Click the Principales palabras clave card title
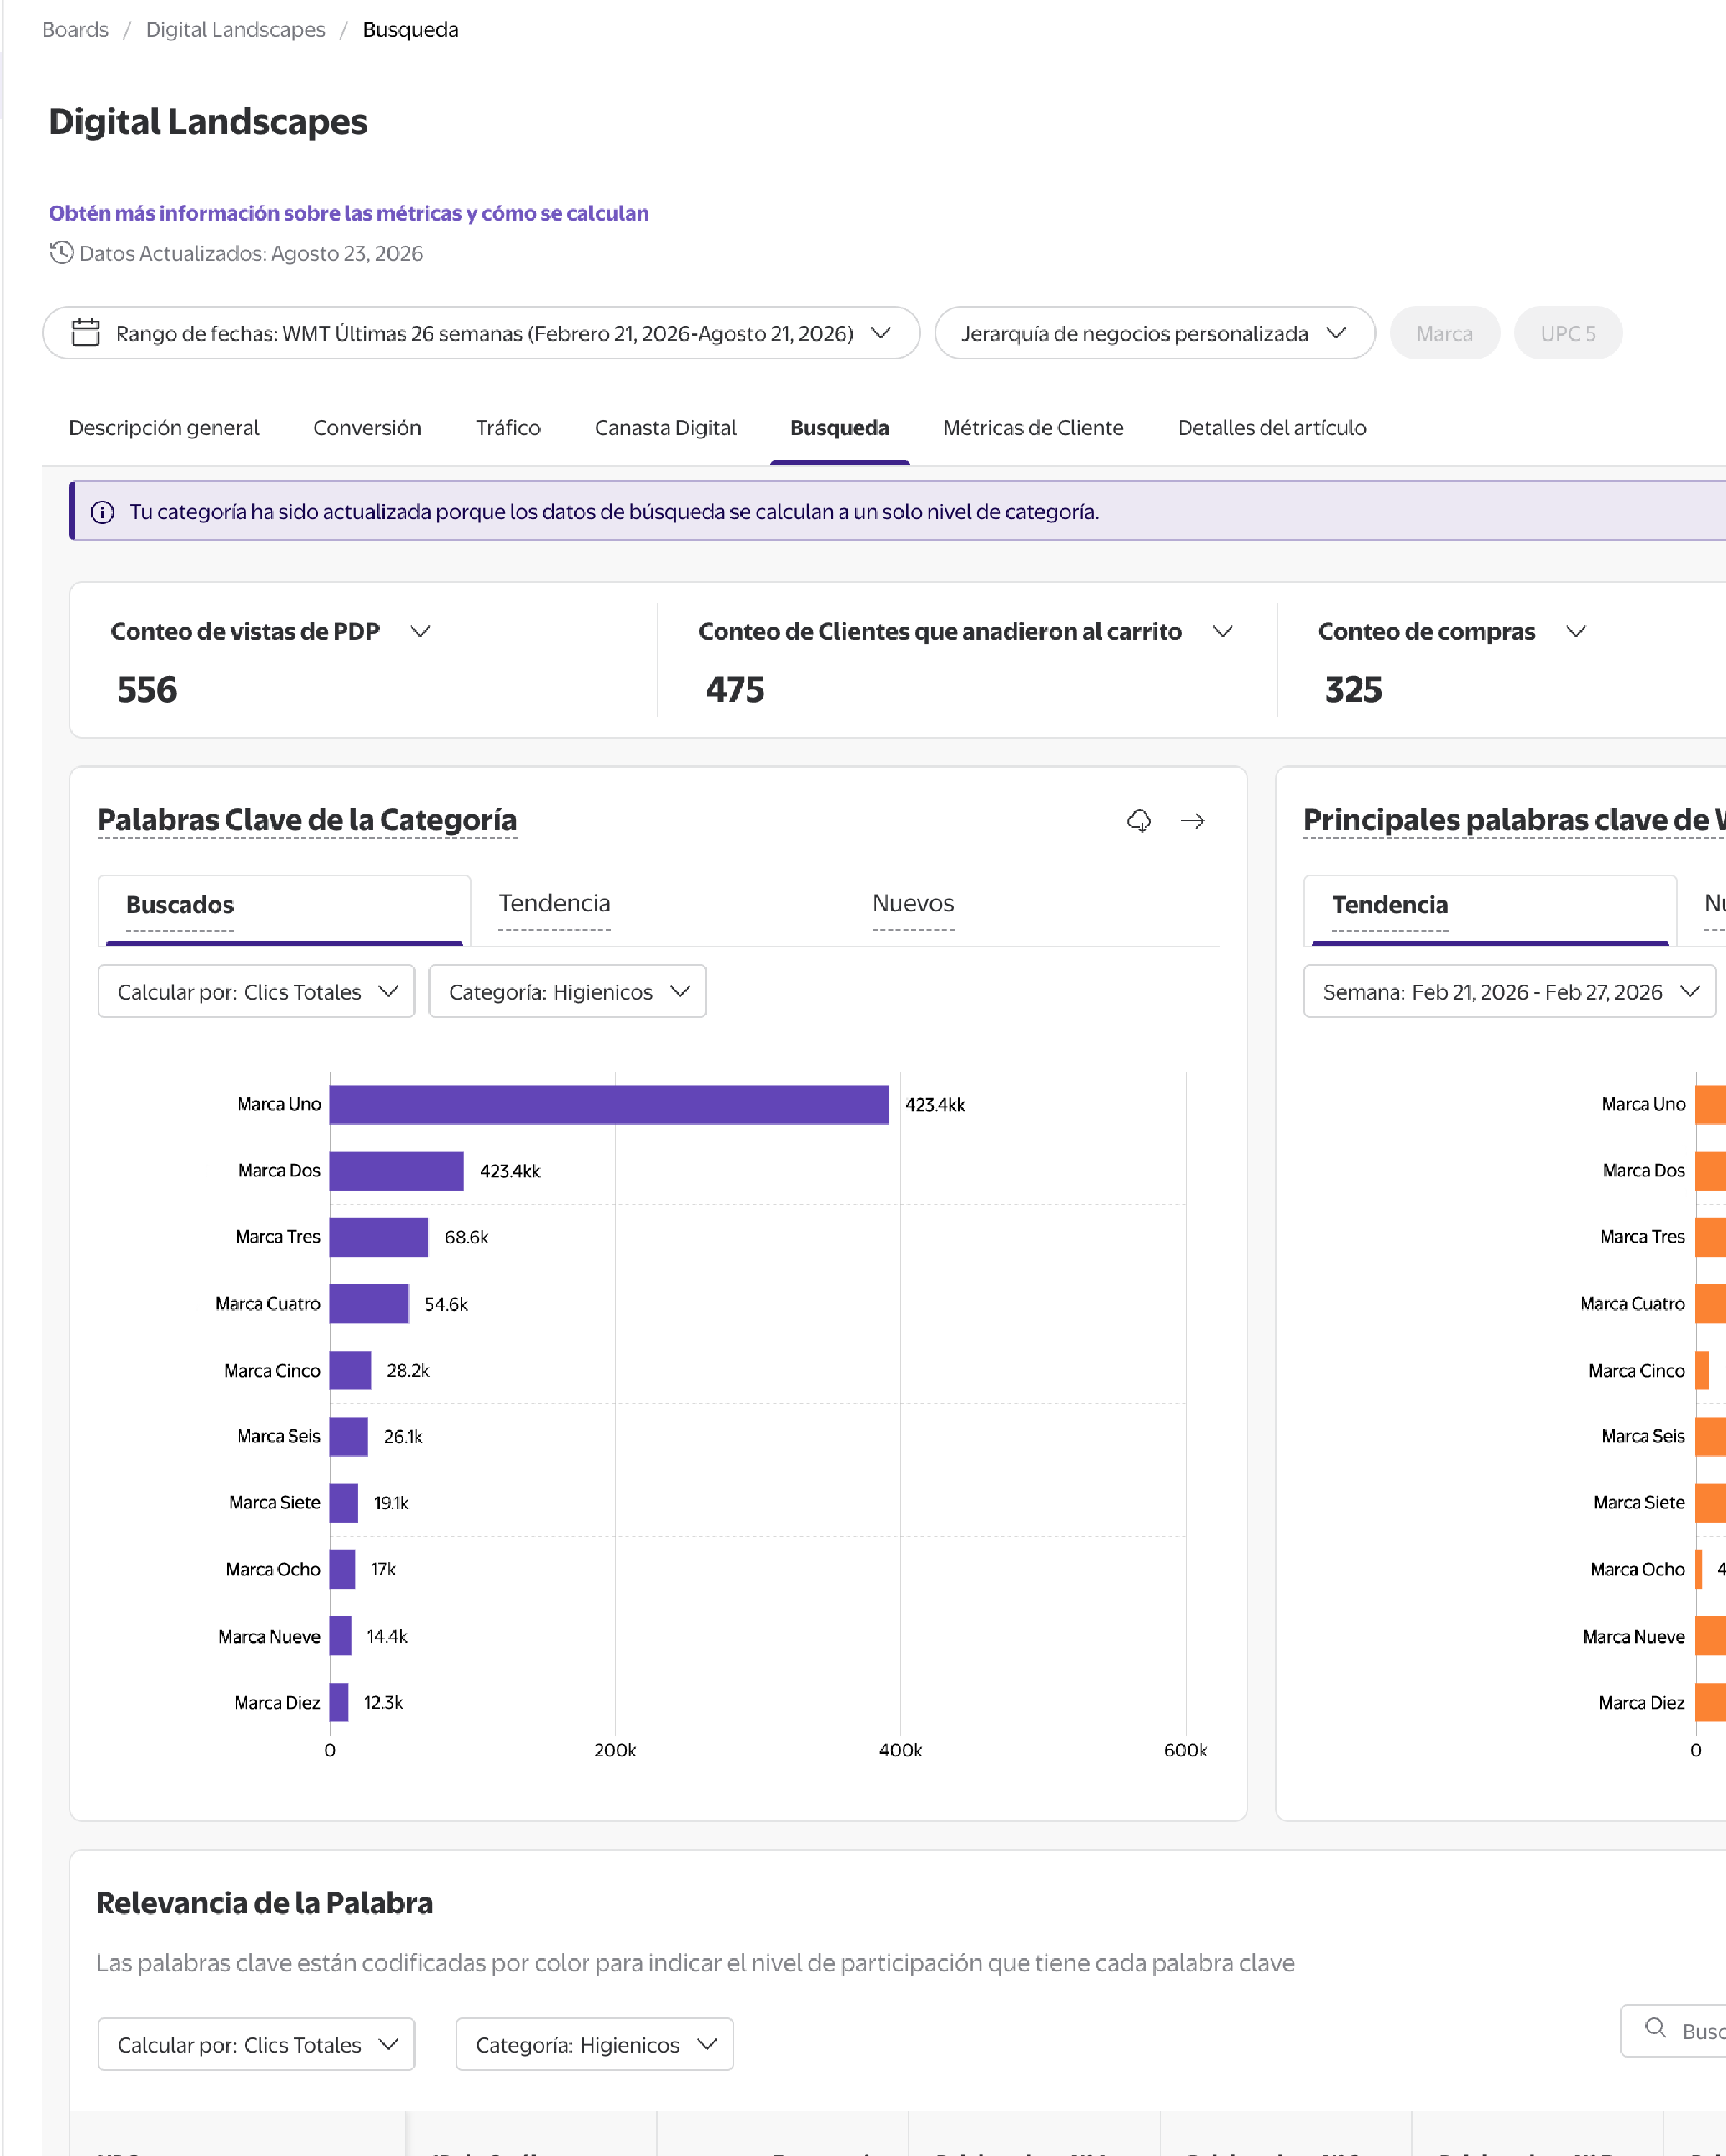The image size is (1726, 2156). [x=1514, y=820]
